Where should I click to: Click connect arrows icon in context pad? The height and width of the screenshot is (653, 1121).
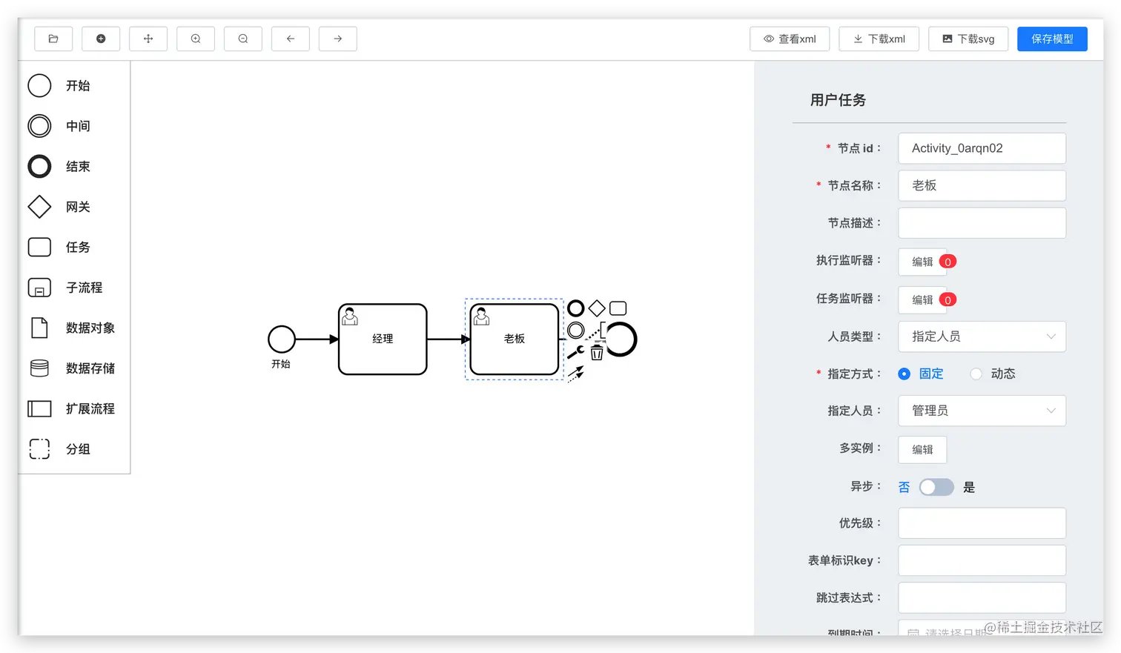pos(576,374)
